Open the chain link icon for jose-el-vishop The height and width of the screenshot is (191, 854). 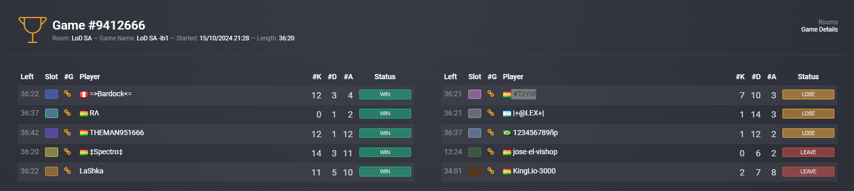(x=491, y=152)
